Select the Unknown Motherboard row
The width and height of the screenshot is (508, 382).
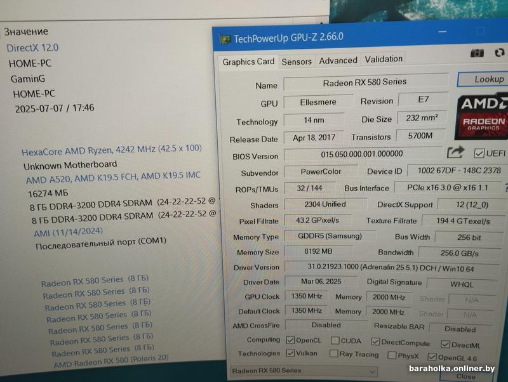click(x=70, y=165)
